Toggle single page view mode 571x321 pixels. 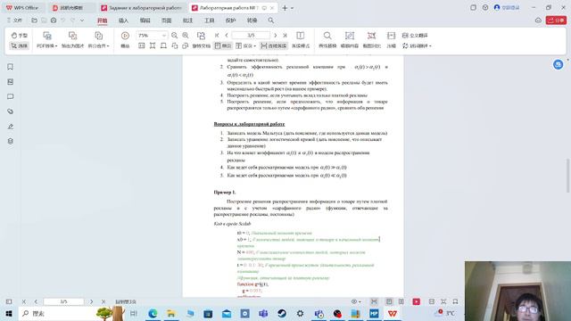(x=223, y=45)
